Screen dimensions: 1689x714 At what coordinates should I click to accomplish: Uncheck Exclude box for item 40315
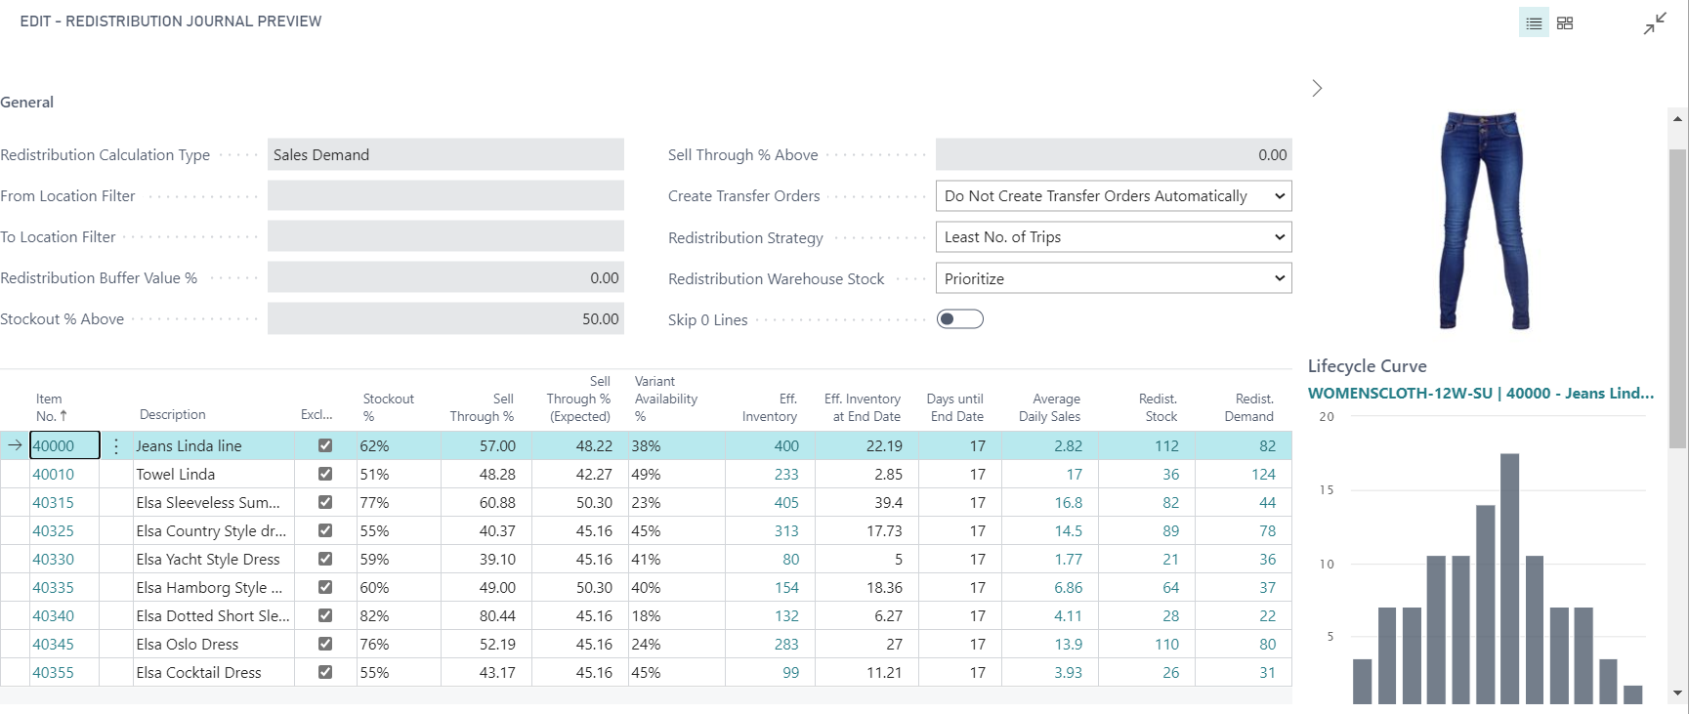click(325, 502)
